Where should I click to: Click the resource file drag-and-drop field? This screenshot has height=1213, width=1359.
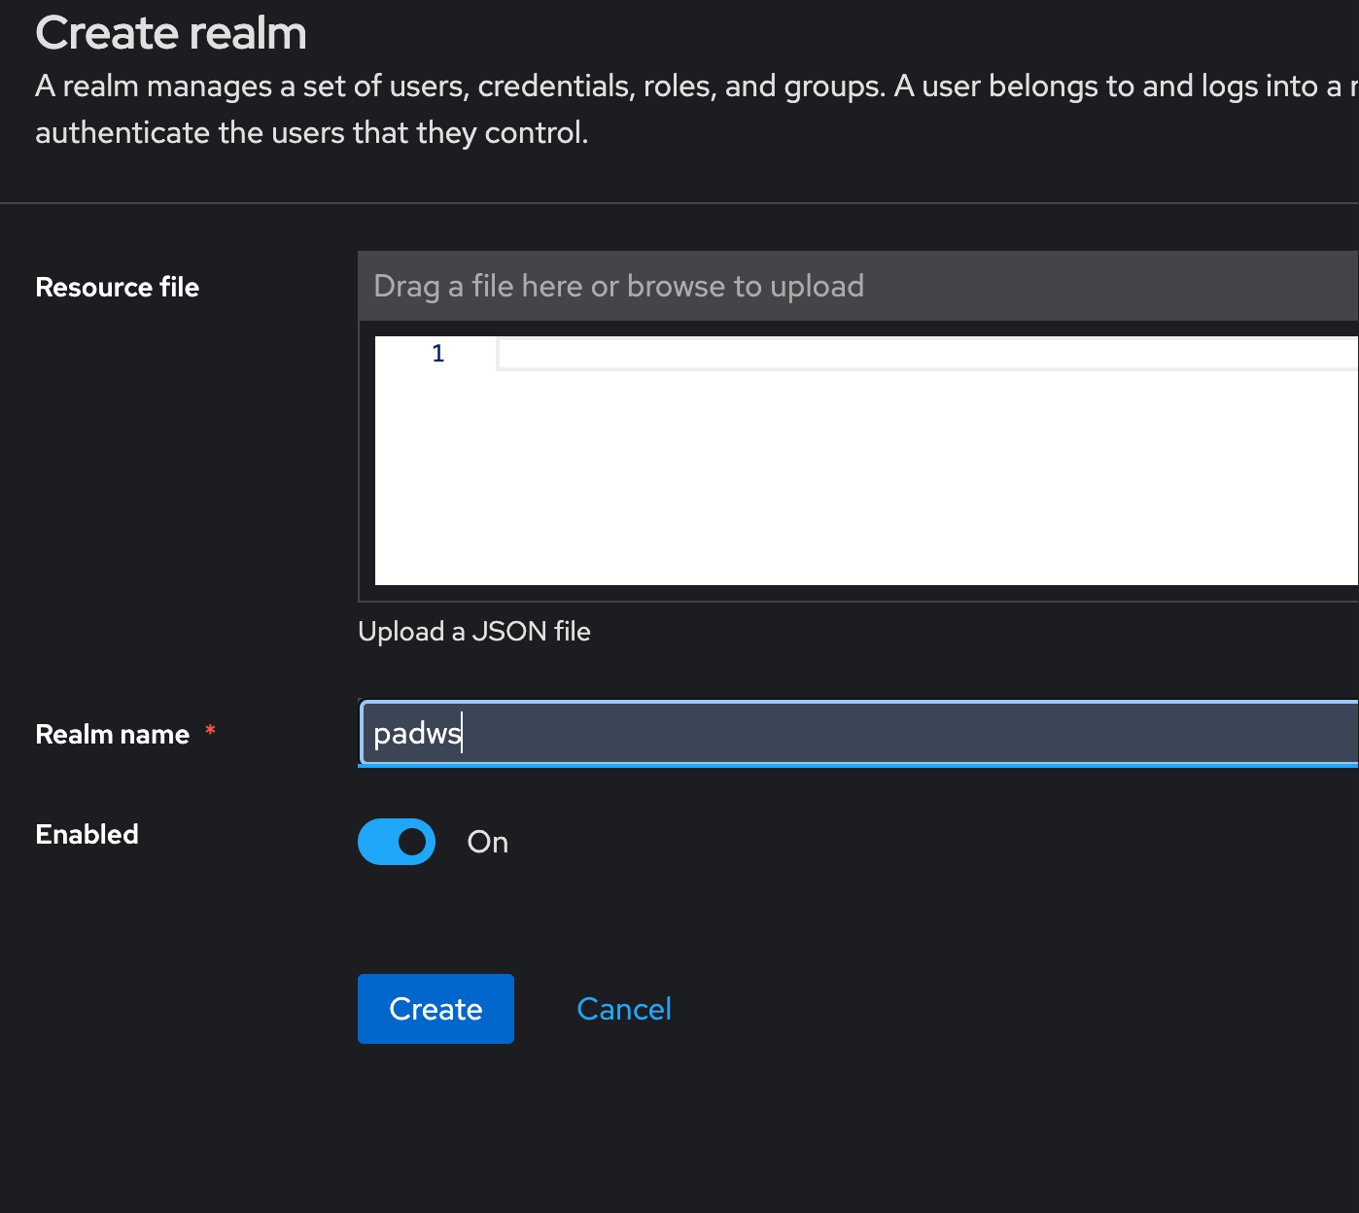858,286
